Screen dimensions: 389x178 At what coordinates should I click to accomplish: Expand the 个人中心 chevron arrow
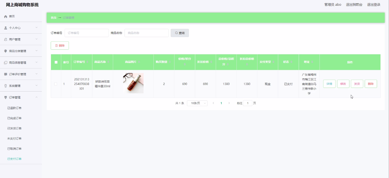36,28
